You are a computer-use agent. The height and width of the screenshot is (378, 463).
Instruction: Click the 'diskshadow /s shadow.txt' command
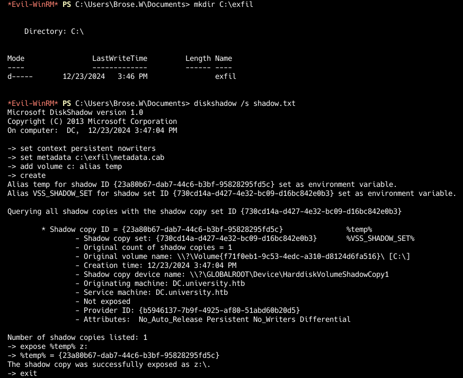point(245,103)
